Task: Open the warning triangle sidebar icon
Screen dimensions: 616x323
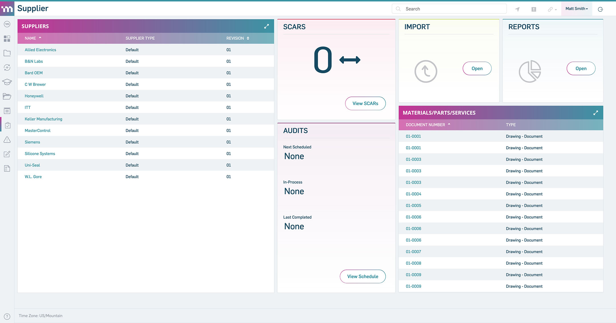Action: (x=7, y=140)
